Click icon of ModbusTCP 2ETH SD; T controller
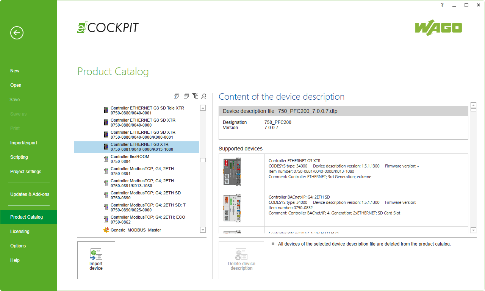The image size is (485, 291). coord(106,207)
